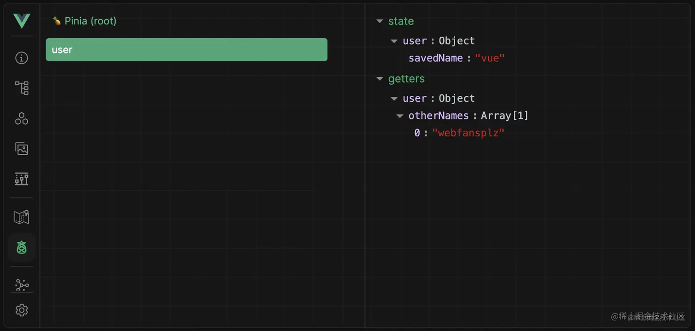695x331 pixels.
Task: Click the savedName key label
Action: (436, 58)
